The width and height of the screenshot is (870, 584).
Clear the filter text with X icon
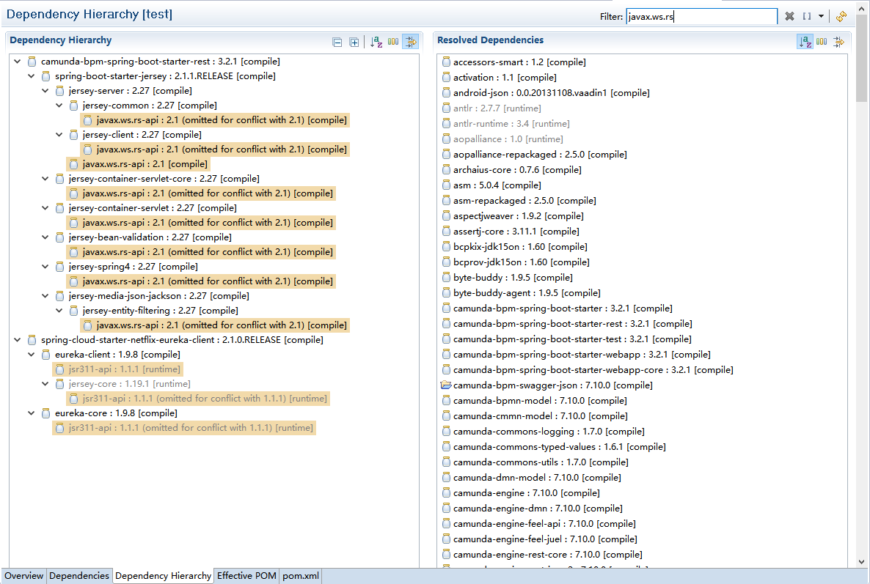click(789, 16)
